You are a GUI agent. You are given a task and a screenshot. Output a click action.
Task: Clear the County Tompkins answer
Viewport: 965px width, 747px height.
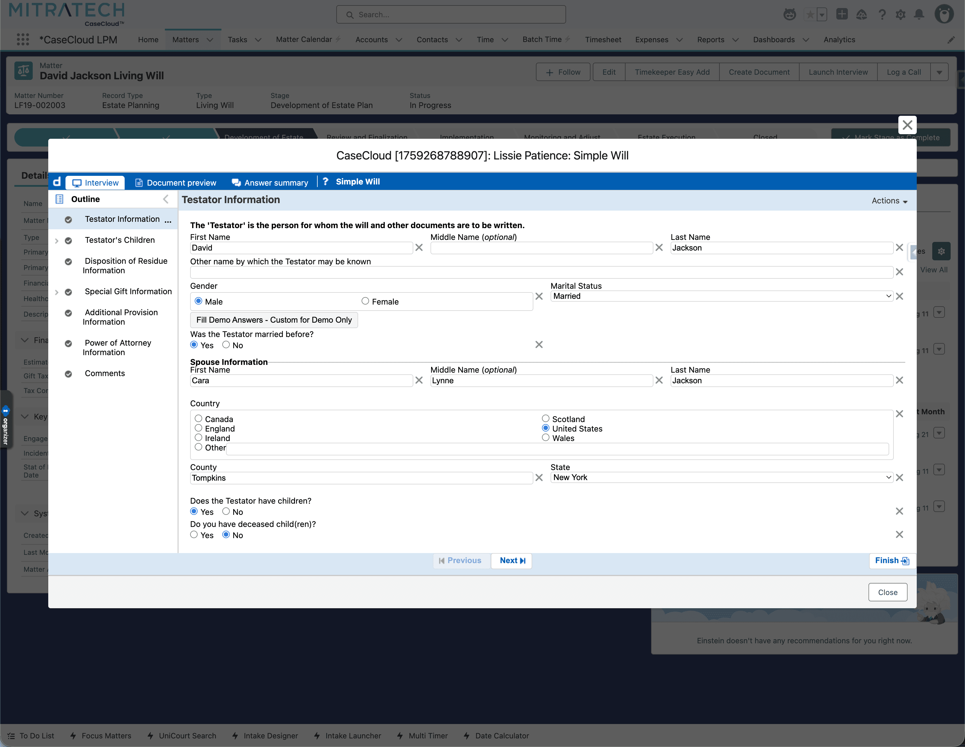click(539, 478)
